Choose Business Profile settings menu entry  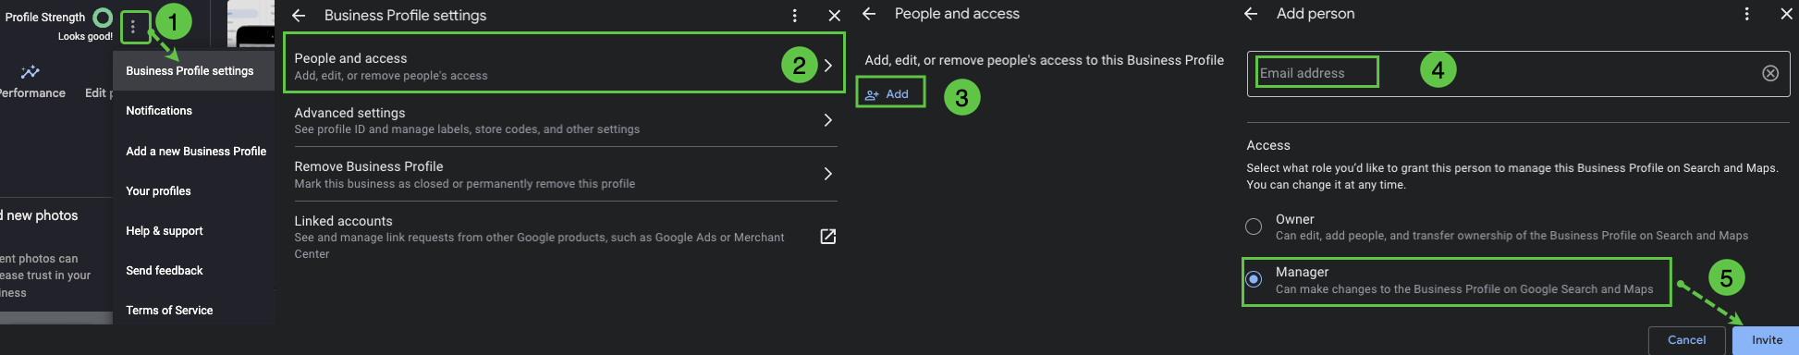coord(194,71)
